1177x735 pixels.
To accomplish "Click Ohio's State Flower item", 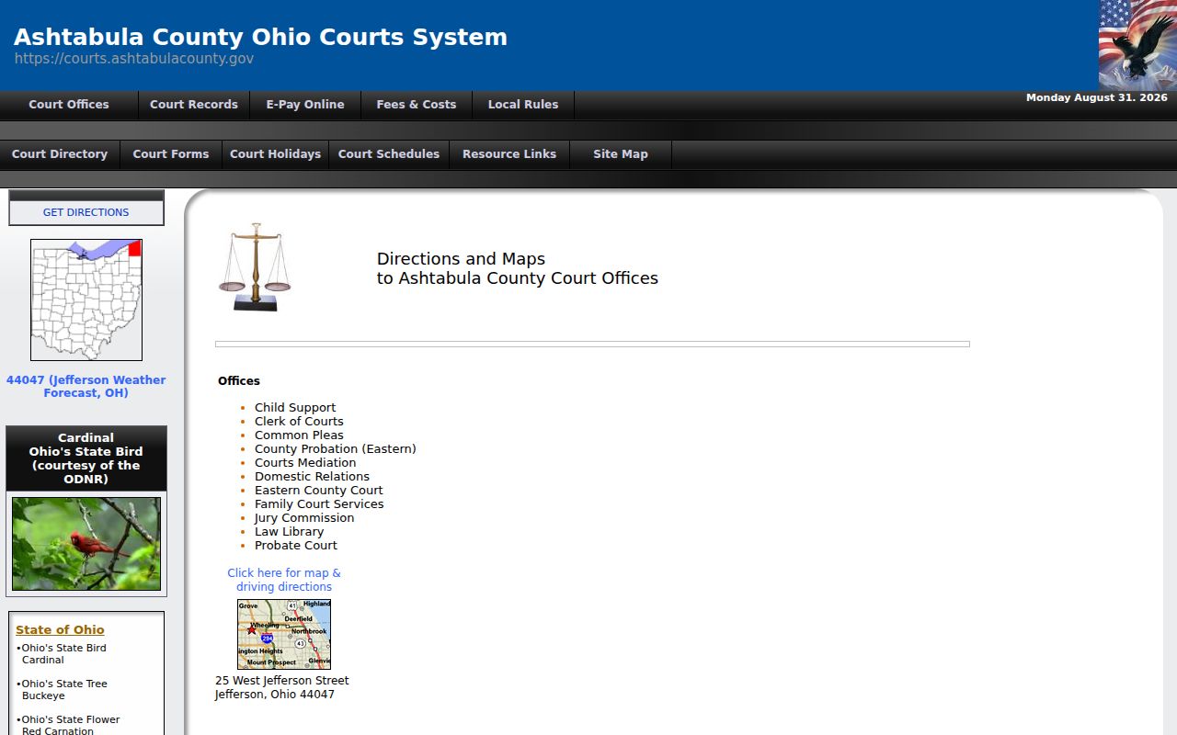I will [x=68, y=725].
